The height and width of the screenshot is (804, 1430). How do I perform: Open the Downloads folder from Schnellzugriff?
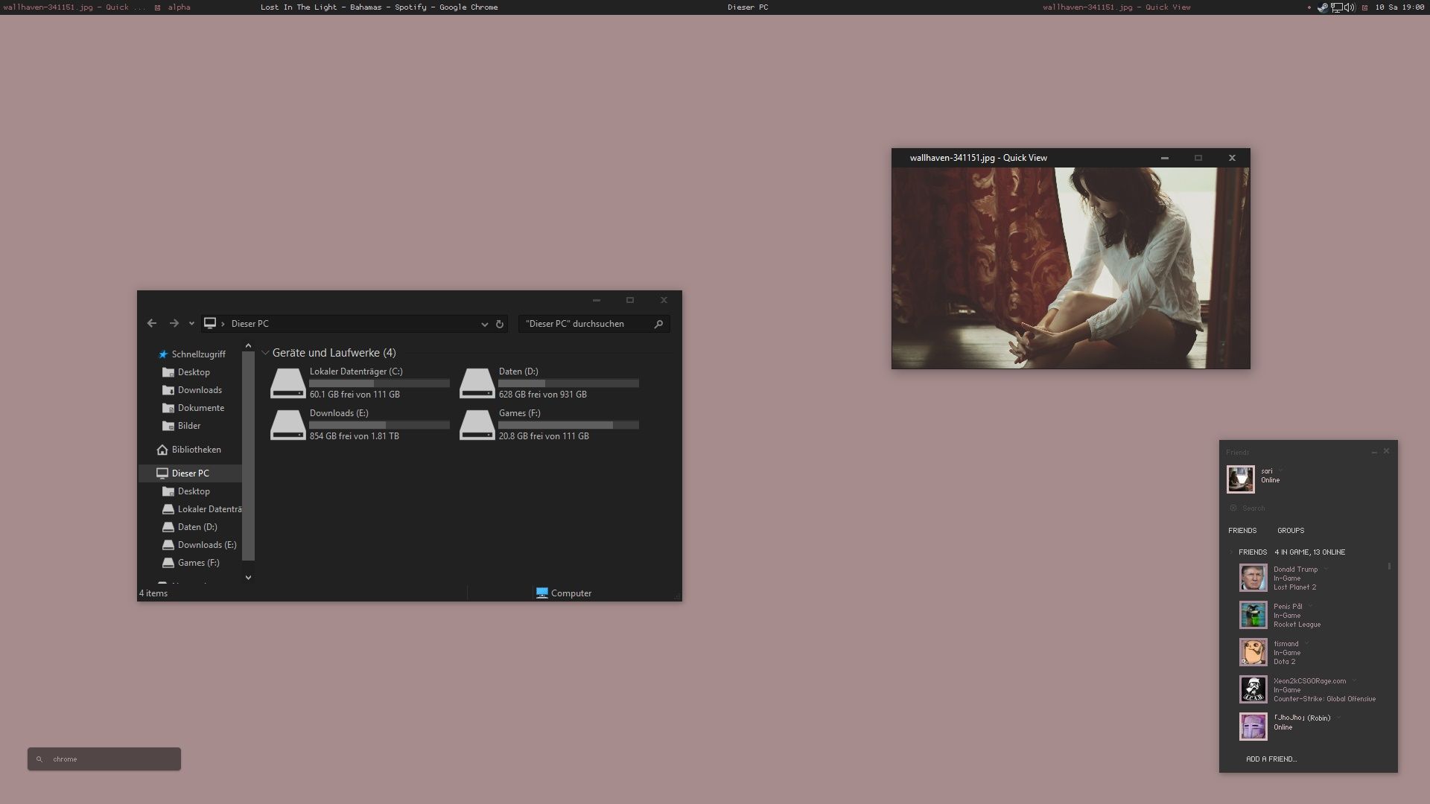199,389
